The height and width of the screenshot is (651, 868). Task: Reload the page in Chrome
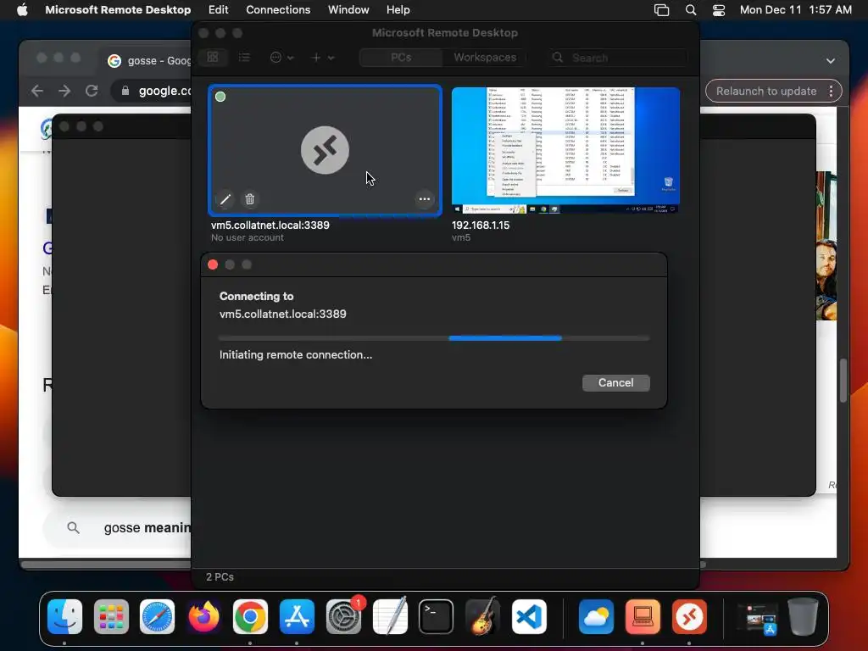(92, 91)
